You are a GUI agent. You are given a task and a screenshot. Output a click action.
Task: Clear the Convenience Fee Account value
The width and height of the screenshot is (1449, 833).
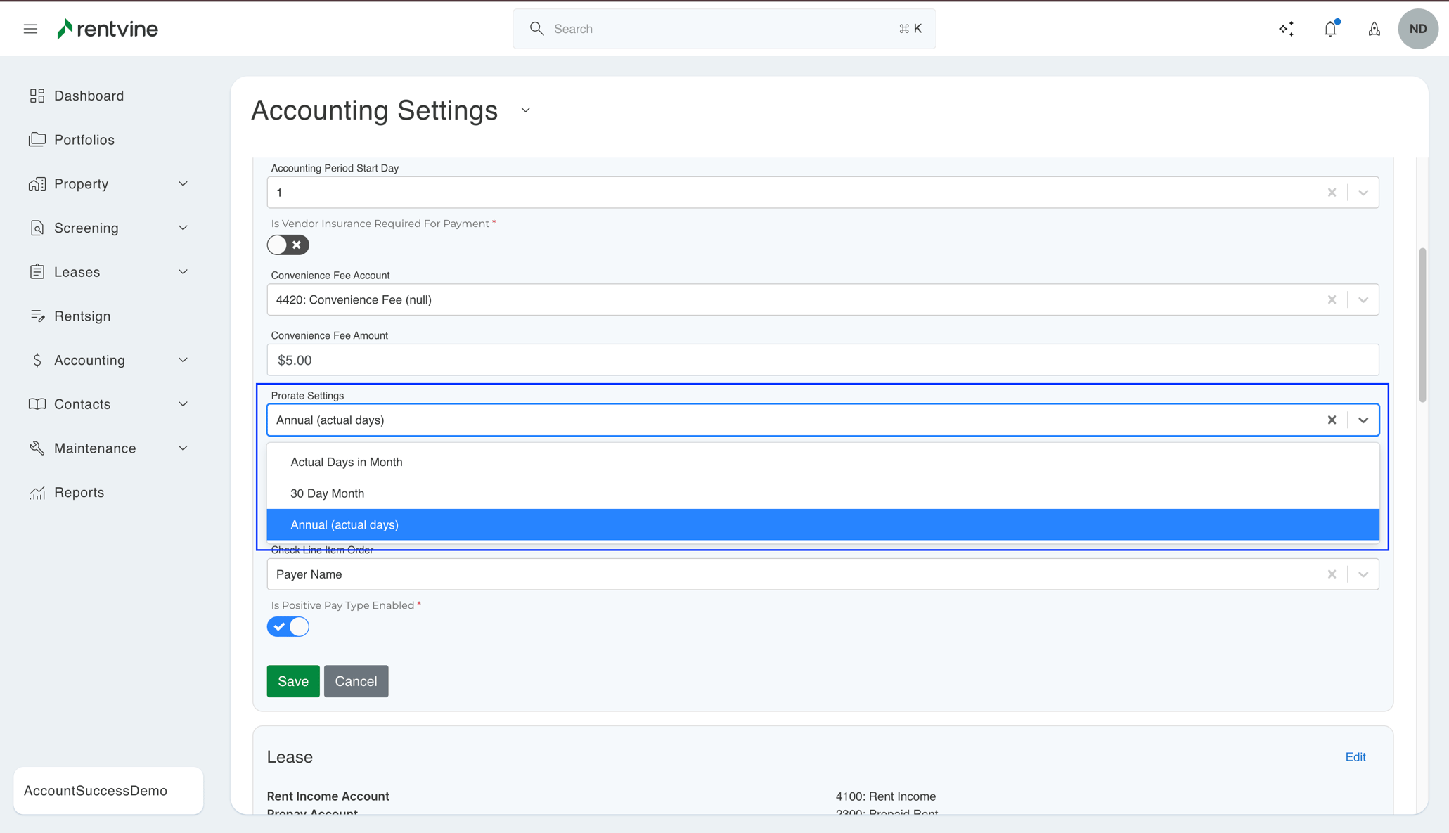click(1332, 300)
